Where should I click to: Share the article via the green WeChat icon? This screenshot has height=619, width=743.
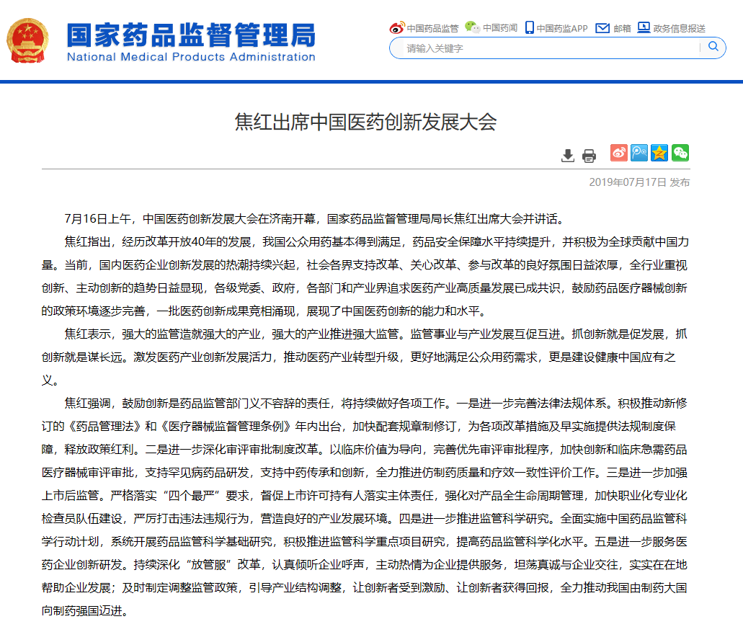click(680, 153)
